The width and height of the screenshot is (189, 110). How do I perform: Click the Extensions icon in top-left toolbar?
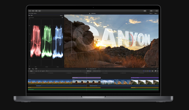40,11
